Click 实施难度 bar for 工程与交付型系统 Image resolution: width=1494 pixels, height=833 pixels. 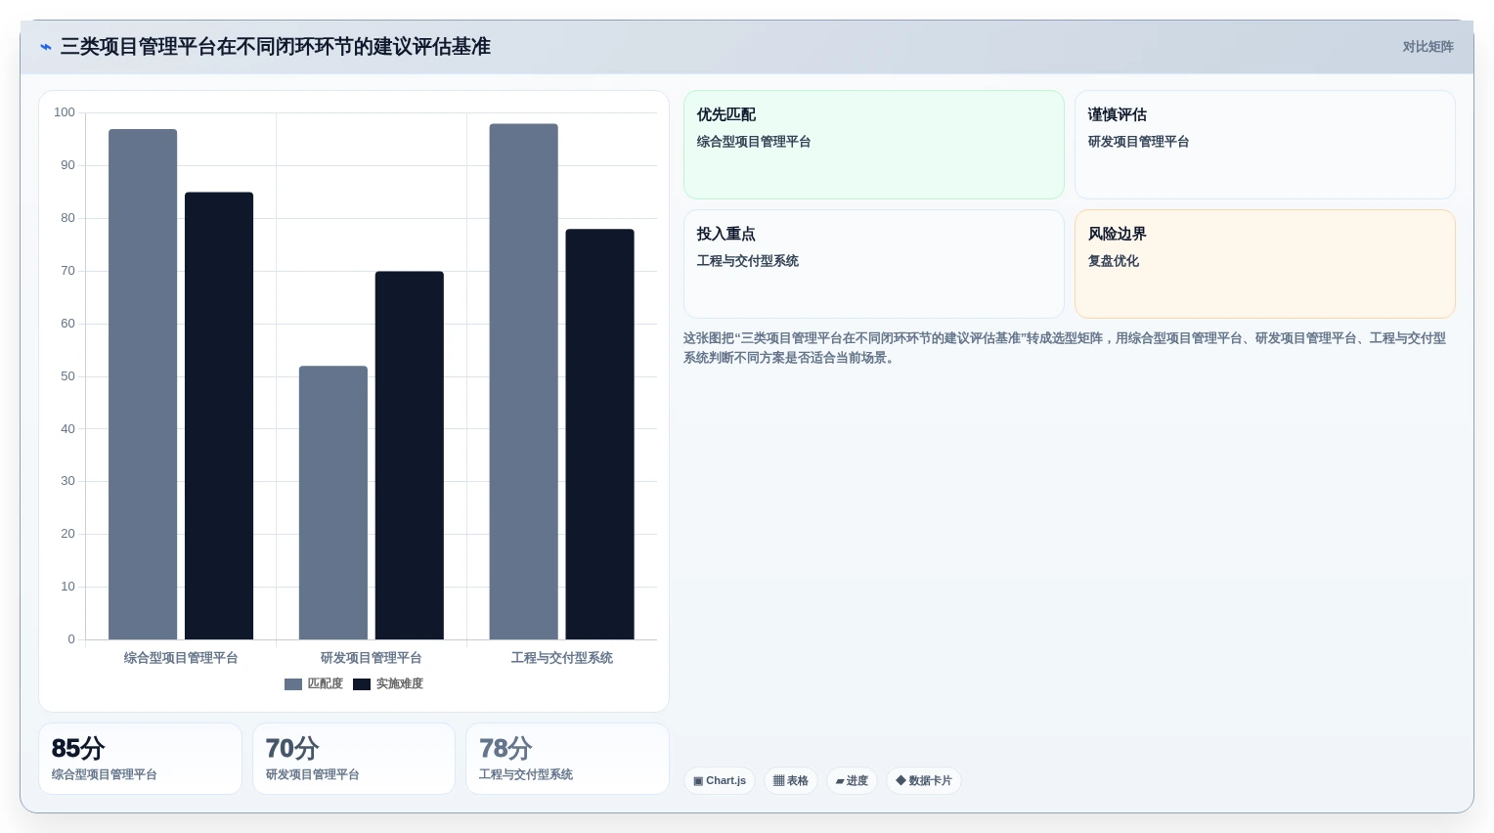click(x=600, y=434)
